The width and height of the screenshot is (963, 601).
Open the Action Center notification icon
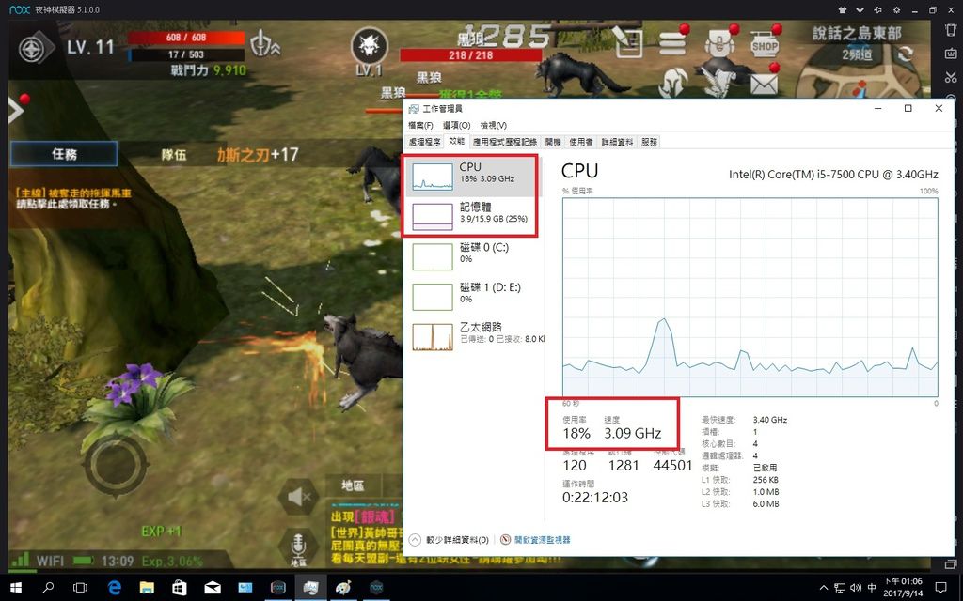[x=940, y=588]
